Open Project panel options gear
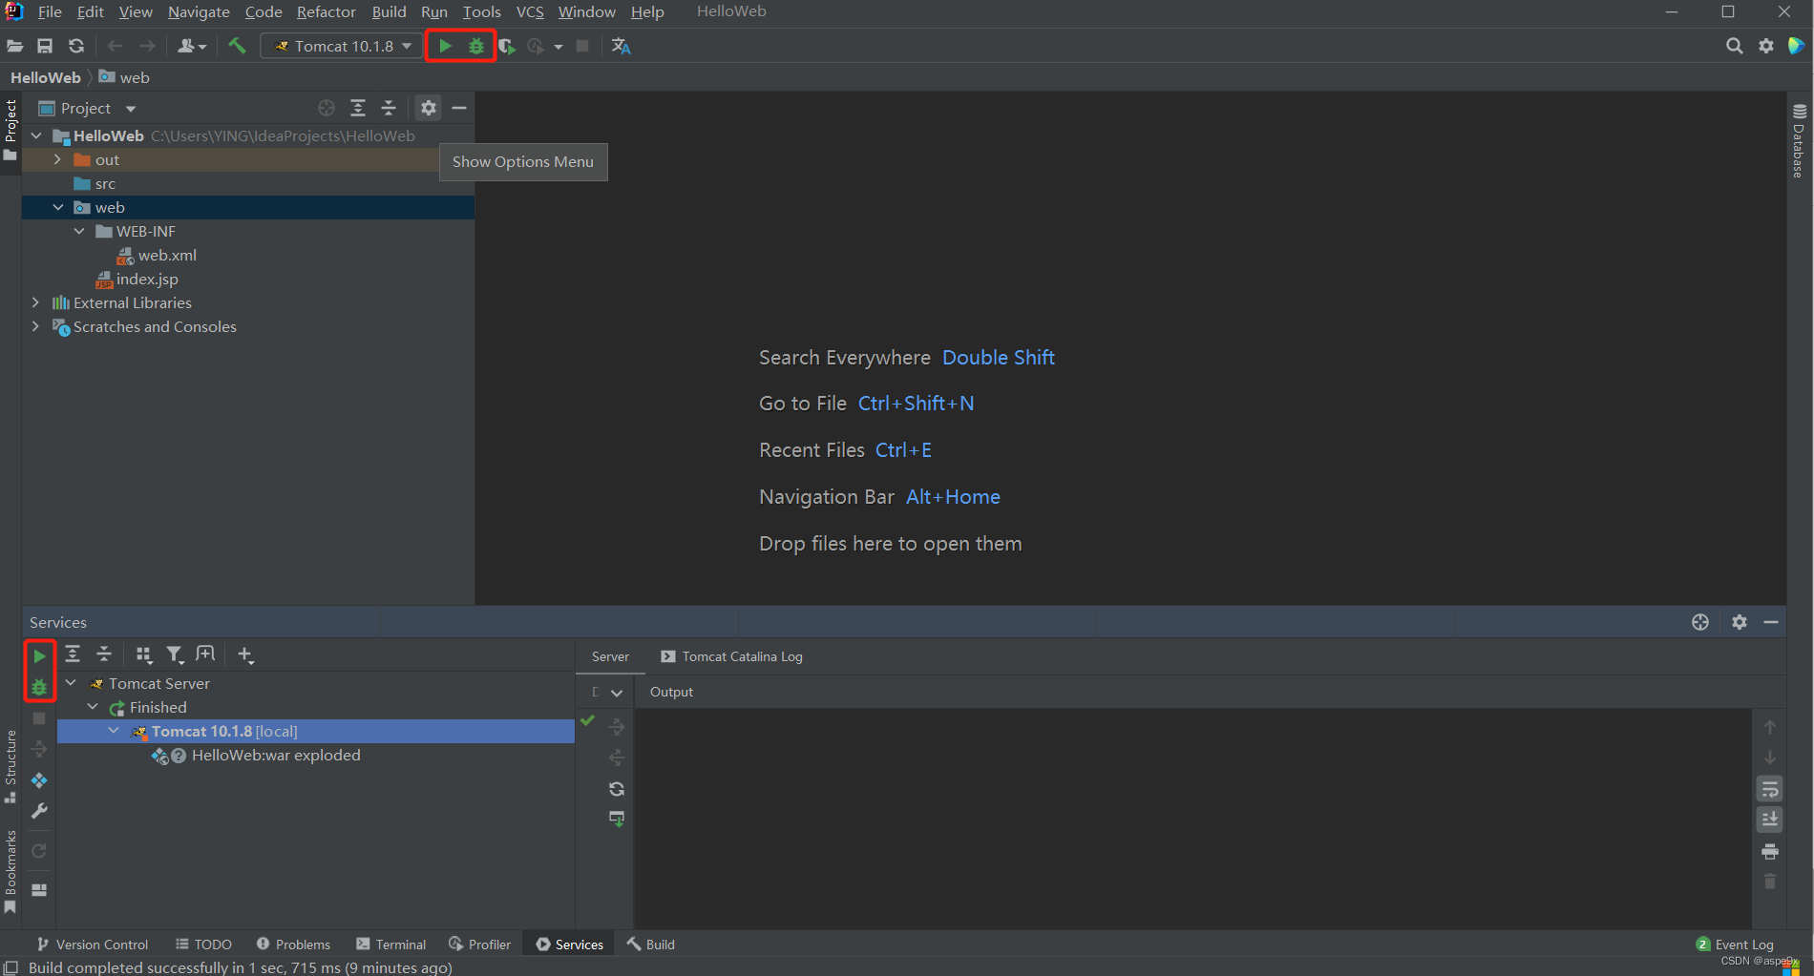1814x976 pixels. [429, 108]
